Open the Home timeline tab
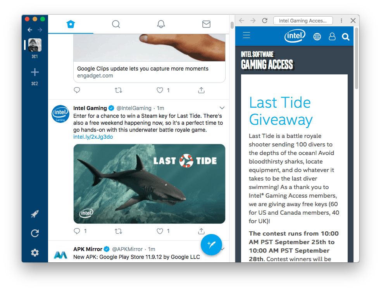This screenshot has height=291, width=381. click(x=71, y=24)
